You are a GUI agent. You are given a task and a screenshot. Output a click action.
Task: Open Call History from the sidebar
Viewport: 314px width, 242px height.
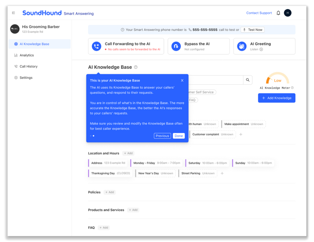(28, 66)
